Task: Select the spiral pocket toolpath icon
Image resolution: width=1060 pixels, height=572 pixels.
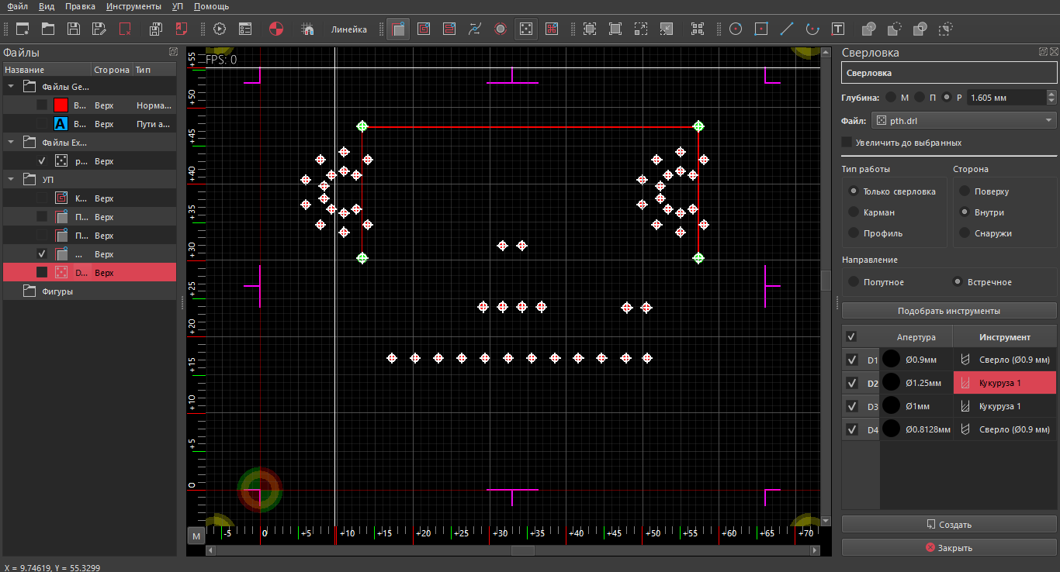Action: pos(424,29)
